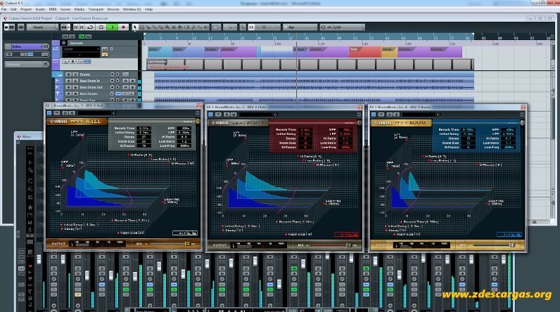The image size is (560, 312).
Task: Select the red Solo marker region in the marker track
Action: click(365, 52)
